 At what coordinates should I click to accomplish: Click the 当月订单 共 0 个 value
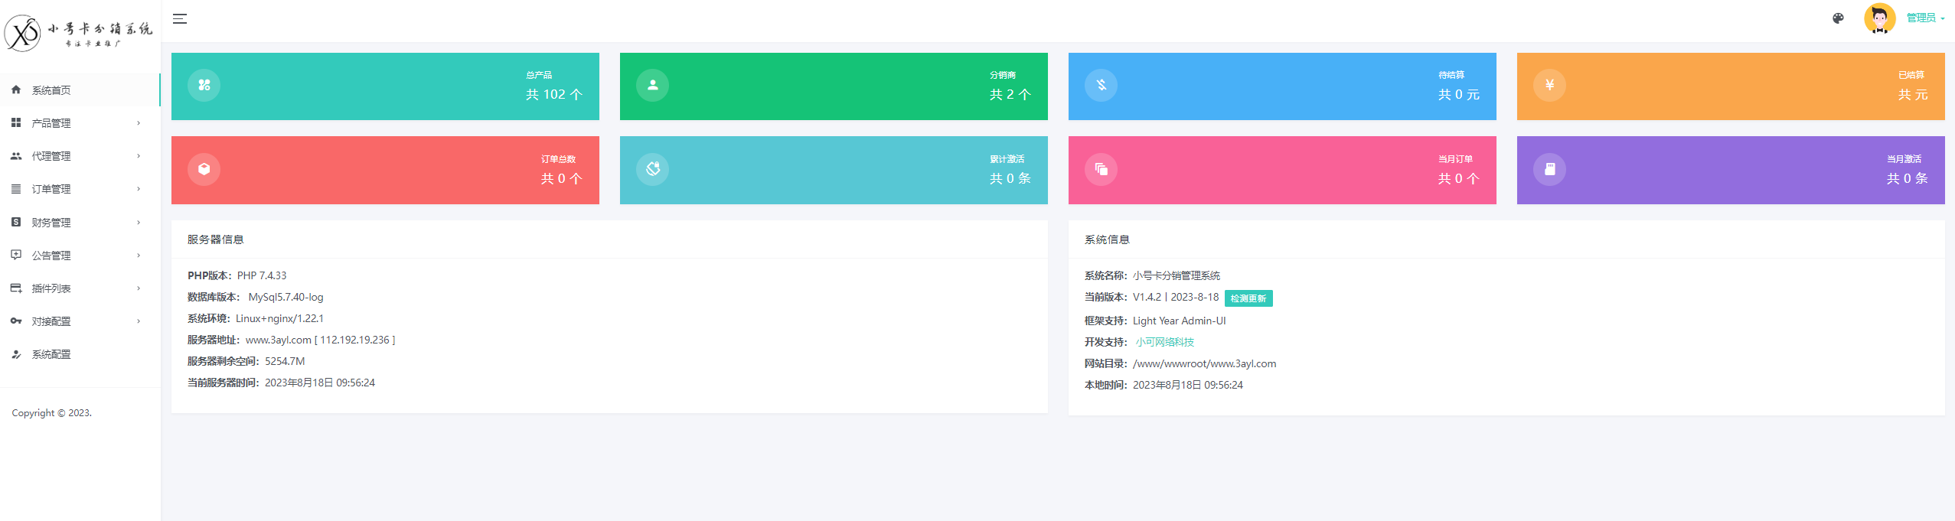point(1459,179)
